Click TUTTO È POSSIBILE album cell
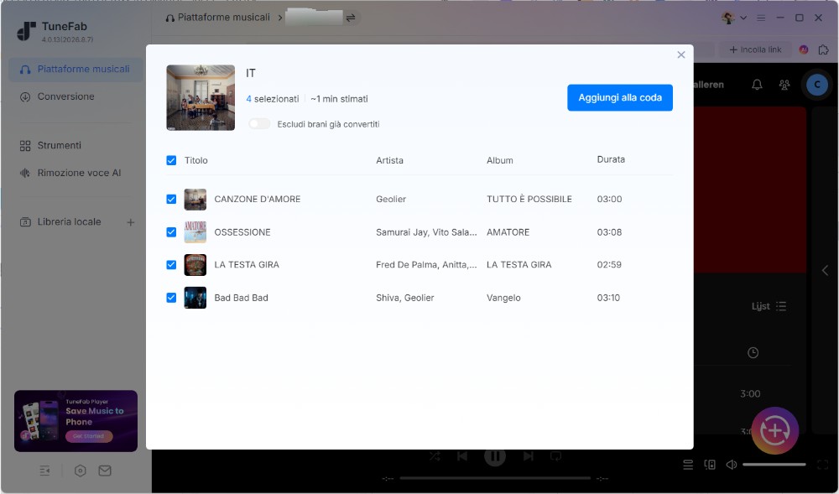Screen dimensions: 839x494 click(x=529, y=199)
